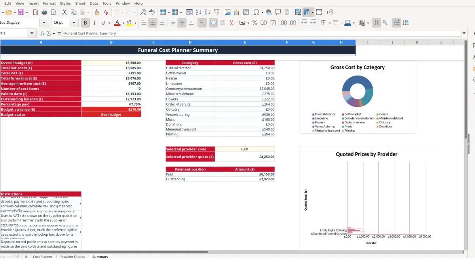Viewport: 475px width, 267px height.
Task: Click the Copy icon
Action: coord(73,12)
